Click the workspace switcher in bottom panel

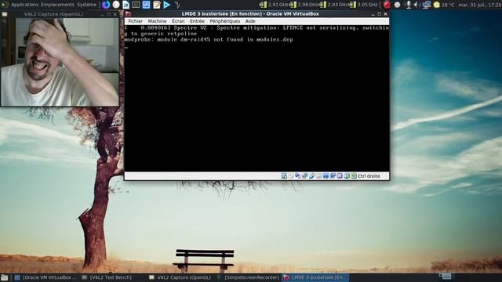click(445, 277)
